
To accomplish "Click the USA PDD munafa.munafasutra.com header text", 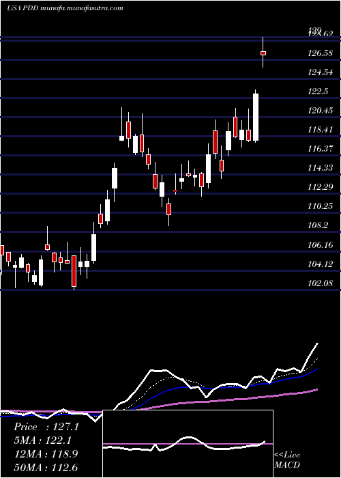I will click(x=65, y=8).
